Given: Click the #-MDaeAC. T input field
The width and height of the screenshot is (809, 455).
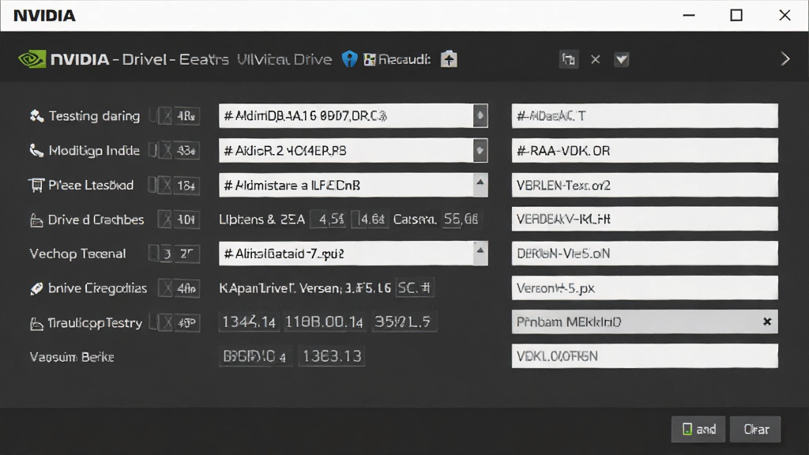Looking at the screenshot, I should [x=645, y=115].
